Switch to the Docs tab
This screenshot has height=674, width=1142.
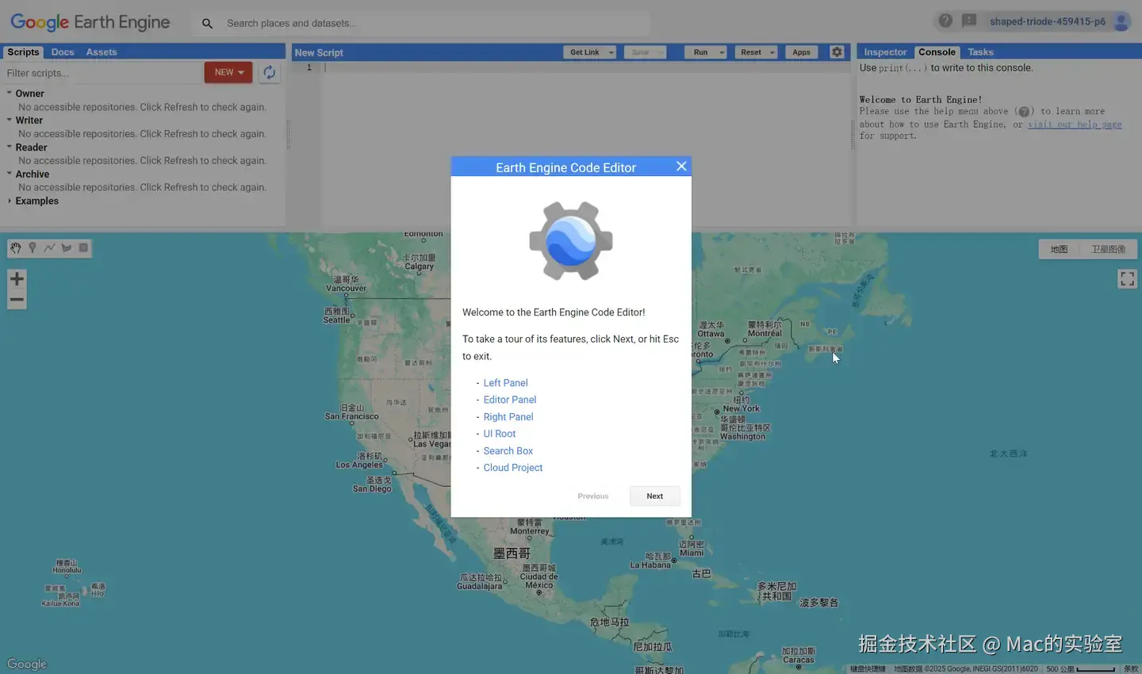(63, 52)
